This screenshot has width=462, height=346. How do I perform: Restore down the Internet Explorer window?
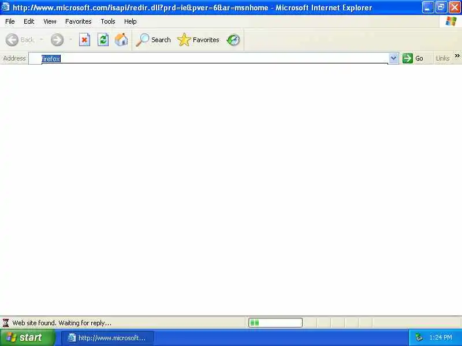click(441, 7)
